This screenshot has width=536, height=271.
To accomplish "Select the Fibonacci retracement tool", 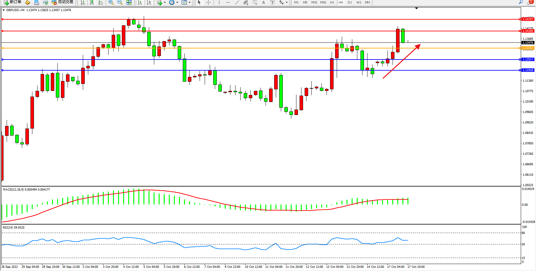I will tap(255, 2).
